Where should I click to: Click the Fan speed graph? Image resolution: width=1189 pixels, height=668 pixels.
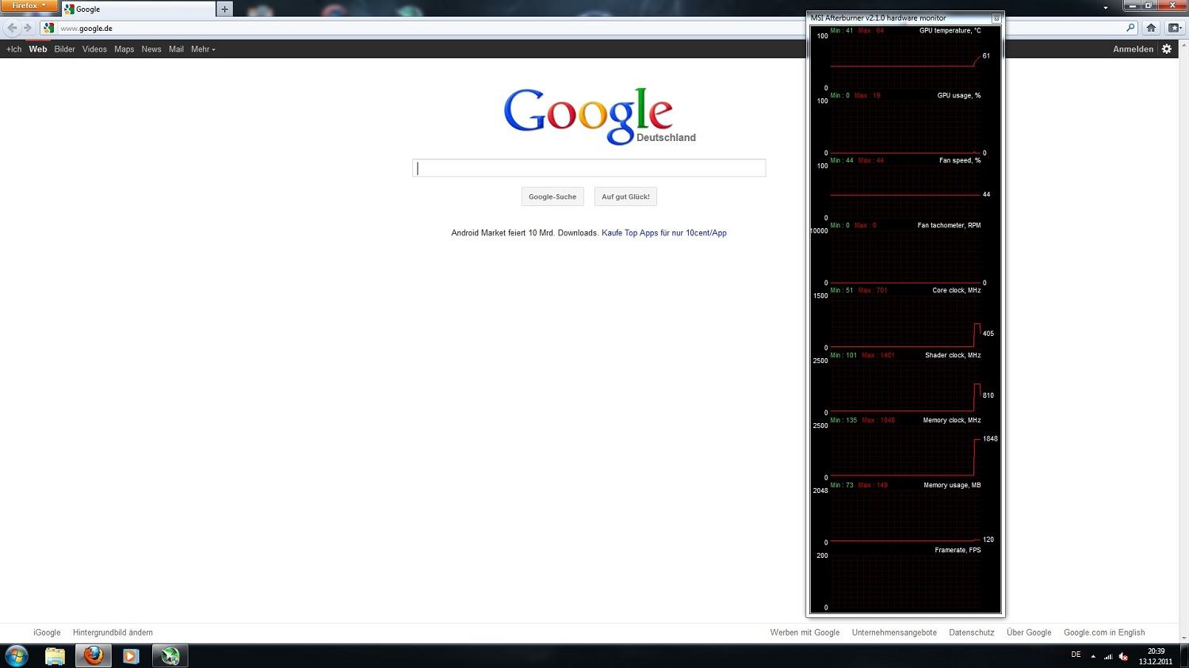click(905, 192)
